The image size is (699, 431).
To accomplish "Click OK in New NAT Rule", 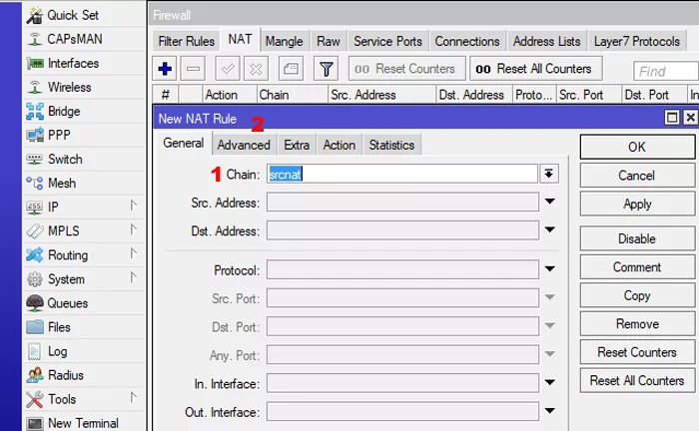I will [637, 147].
